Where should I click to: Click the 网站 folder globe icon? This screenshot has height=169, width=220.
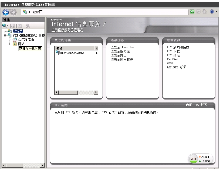pos(15,44)
